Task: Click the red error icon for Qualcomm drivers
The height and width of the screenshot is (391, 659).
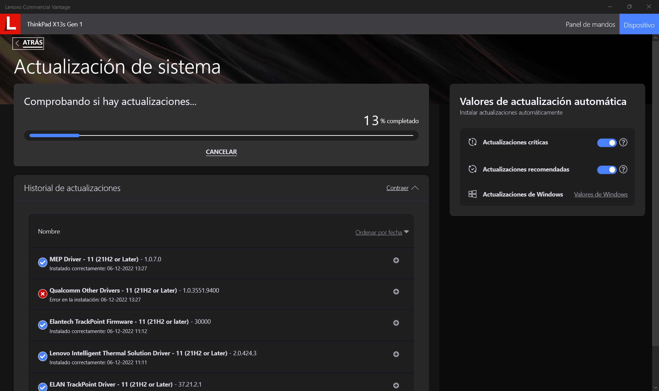Action: pyautogui.click(x=43, y=294)
